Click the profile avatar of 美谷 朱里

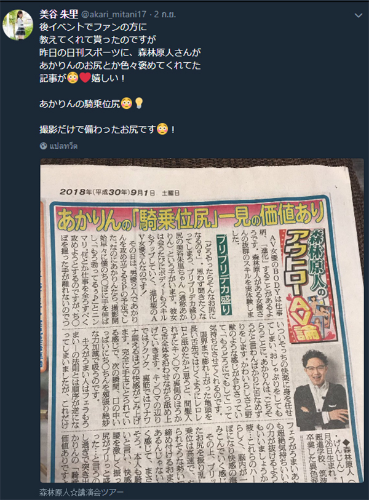[18, 25]
